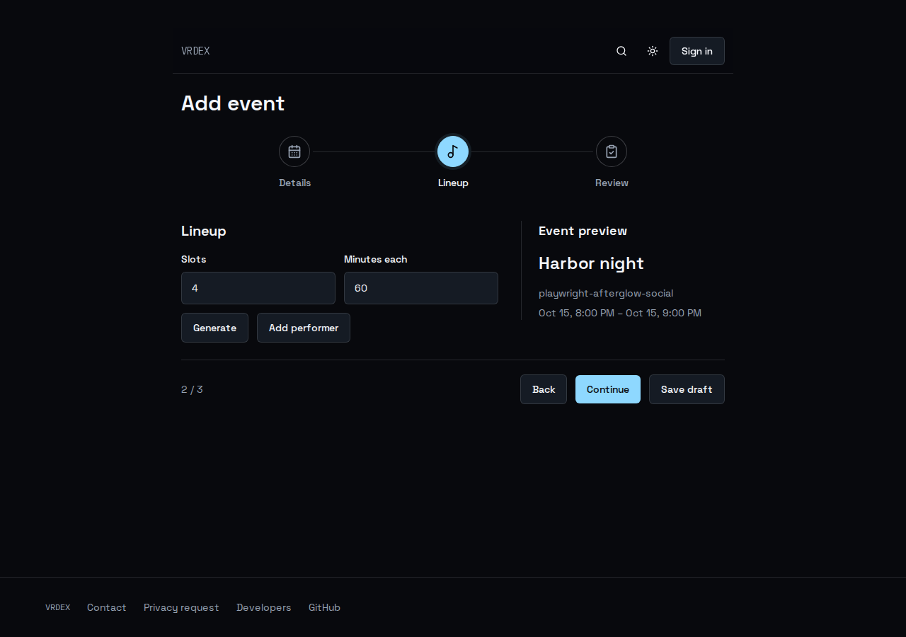Open the Contact footer link
Viewport: 906px width, 637px height.
pyautogui.click(x=107, y=607)
